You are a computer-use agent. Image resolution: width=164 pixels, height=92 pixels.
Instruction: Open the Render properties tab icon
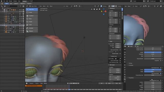pyautogui.click(x=125, y=52)
